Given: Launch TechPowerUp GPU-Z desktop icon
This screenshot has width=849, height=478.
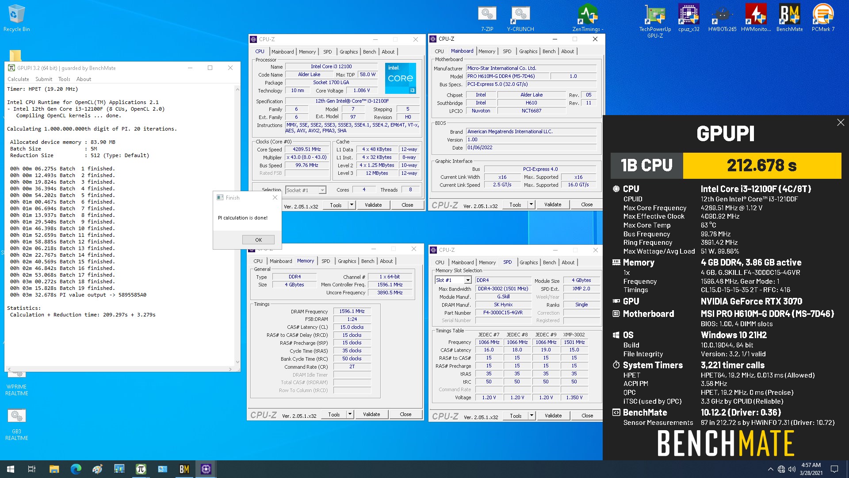Looking at the screenshot, I should click(x=655, y=21).
